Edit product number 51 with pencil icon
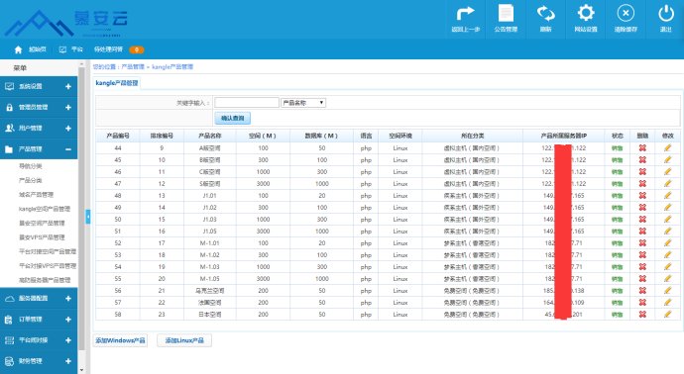684x374 pixels. [667, 231]
